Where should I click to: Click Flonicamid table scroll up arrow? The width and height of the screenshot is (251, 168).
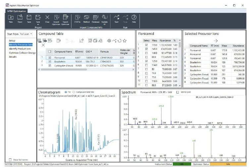click(180, 40)
